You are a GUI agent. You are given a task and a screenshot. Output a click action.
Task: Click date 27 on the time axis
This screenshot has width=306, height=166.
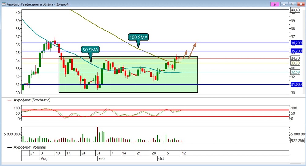point(32,153)
